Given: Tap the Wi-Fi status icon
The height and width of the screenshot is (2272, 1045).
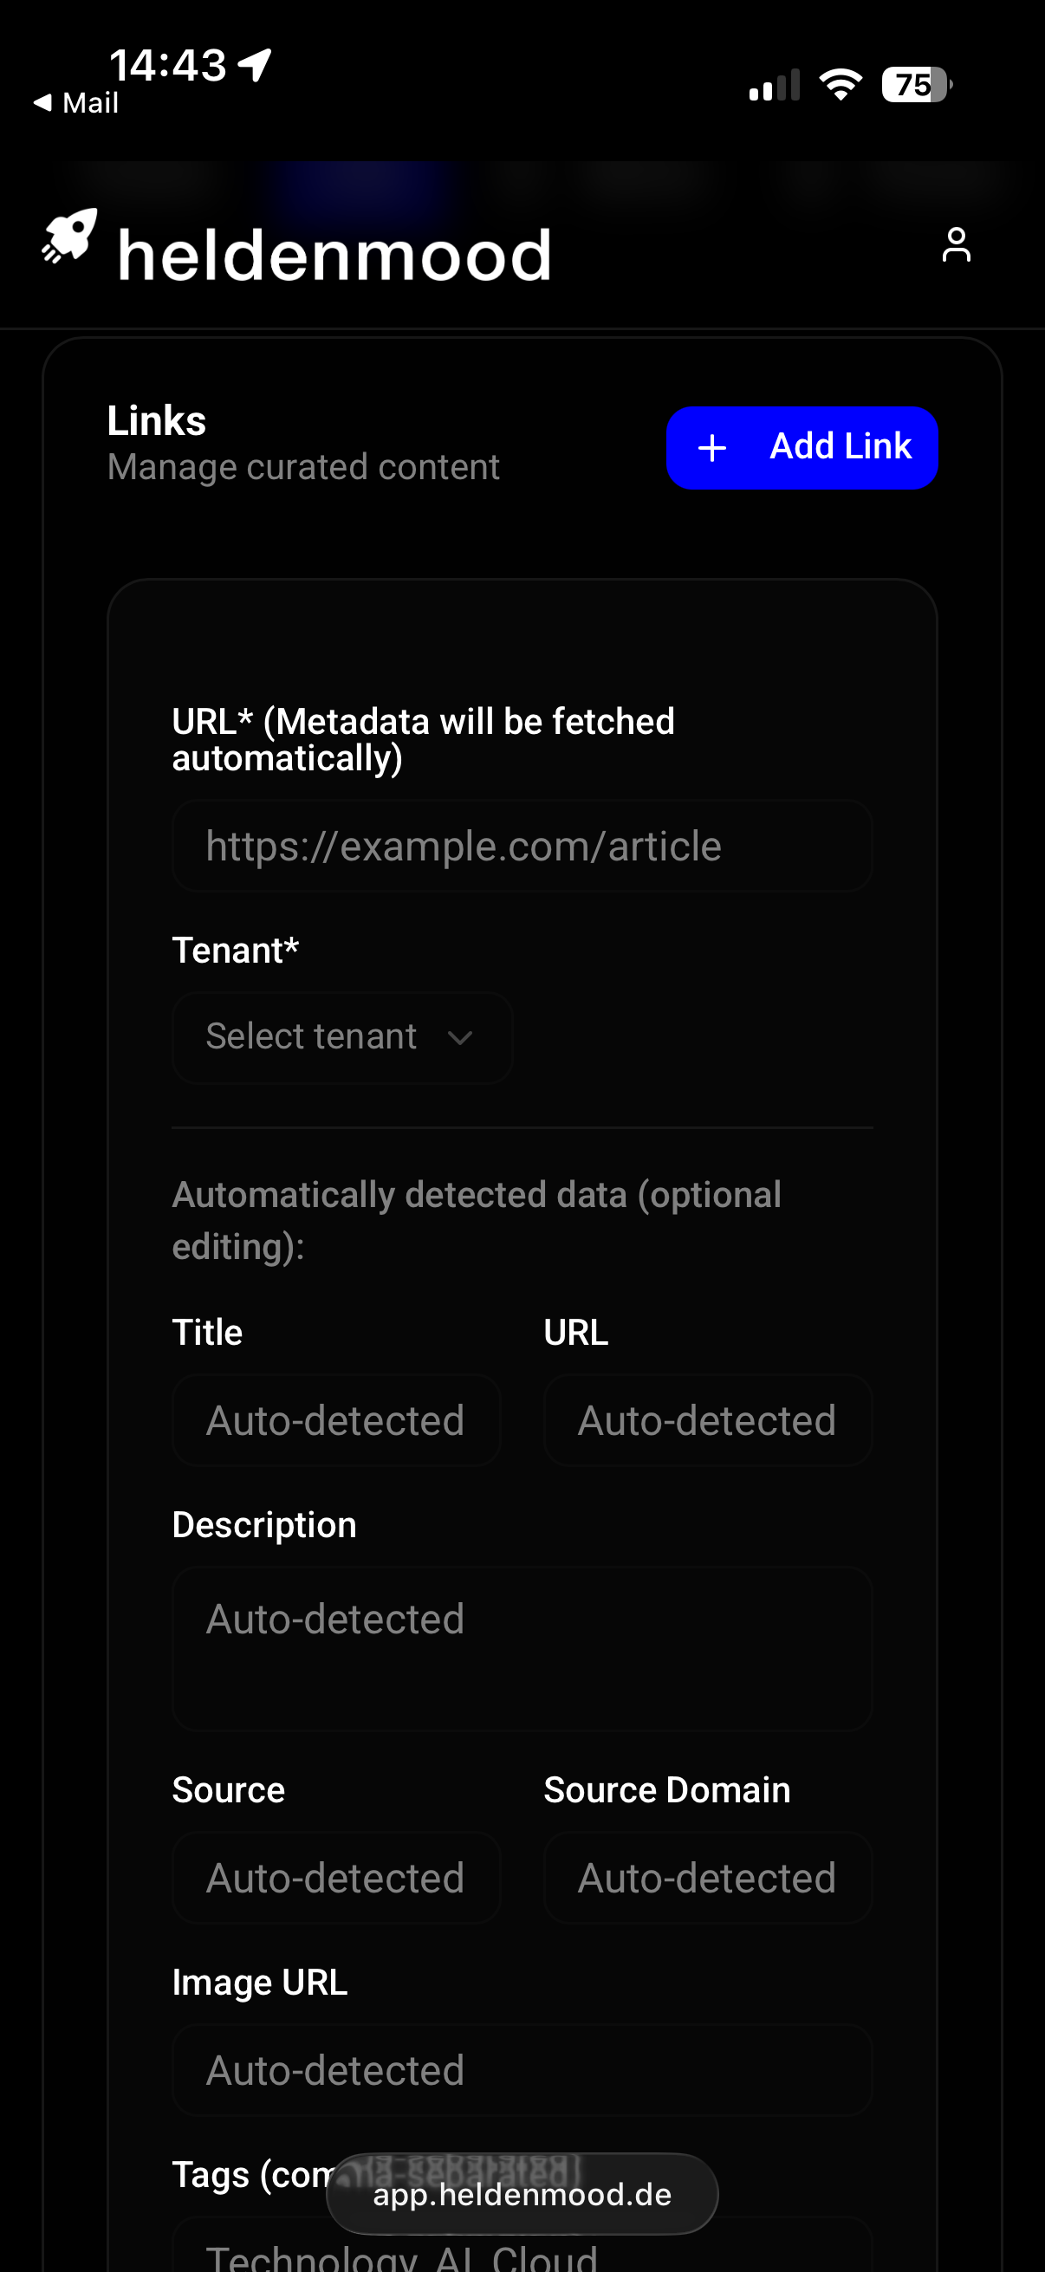Looking at the screenshot, I should click(841, 85).
